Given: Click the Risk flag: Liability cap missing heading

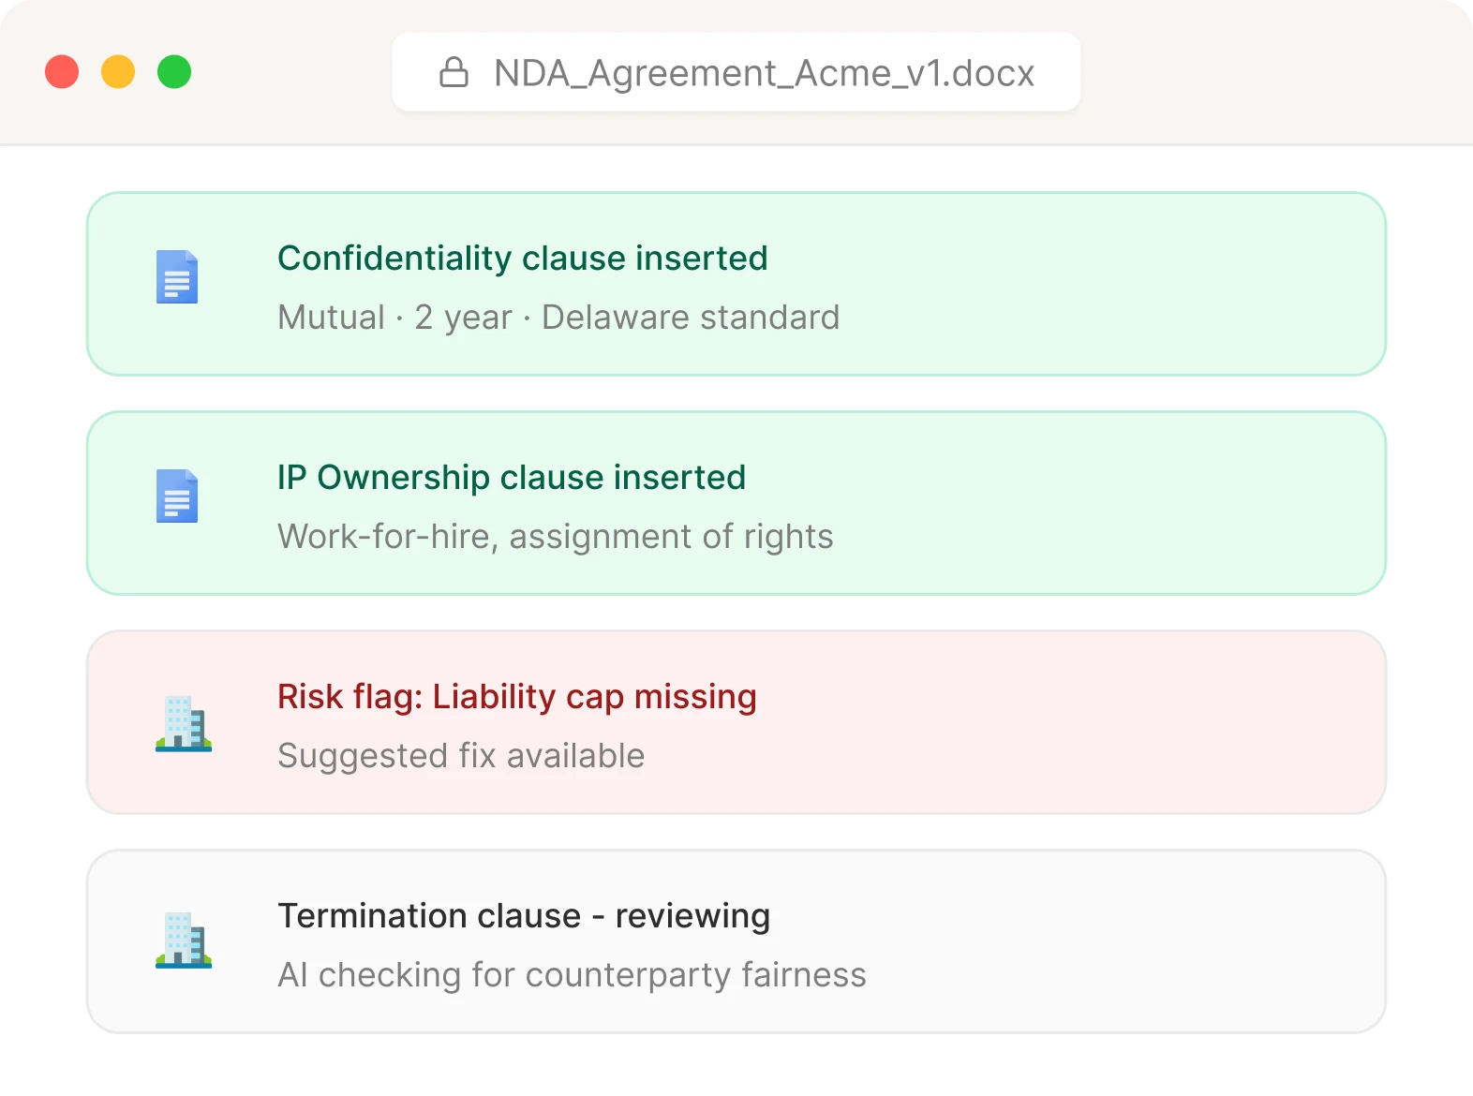Looking at the screenshot, I should 516,697.
